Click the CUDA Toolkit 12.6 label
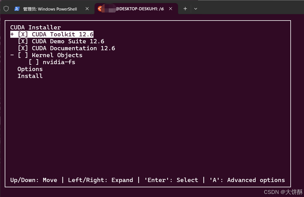The height and width of the screenshot is (197, 304). (63, 34)
